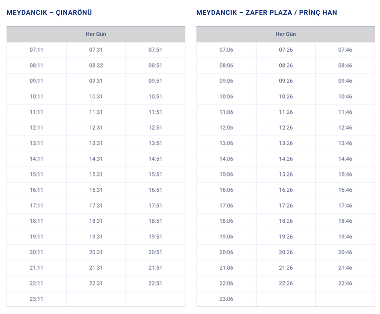Select the 19:26 departure time

286,237
